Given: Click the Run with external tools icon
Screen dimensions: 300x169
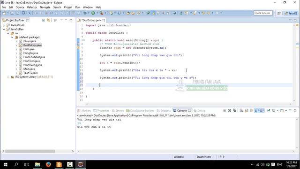Looking at the screenshot, I should 101,13.
